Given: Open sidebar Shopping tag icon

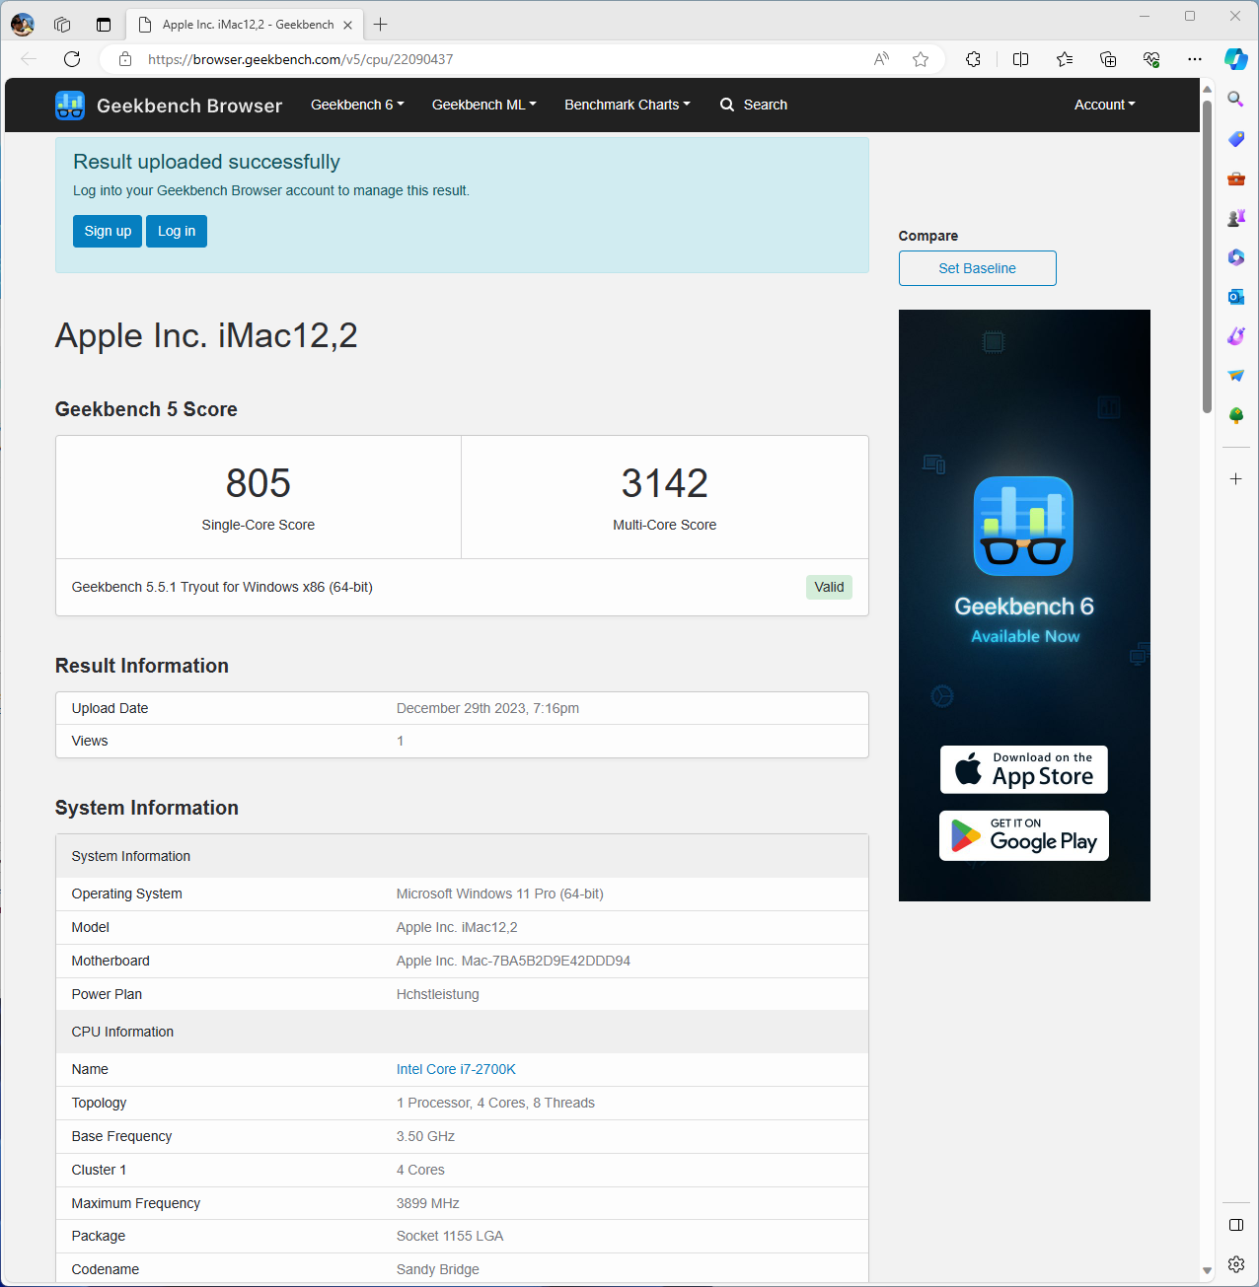Looking at the screenshot, I should [x=1235, y=139].
